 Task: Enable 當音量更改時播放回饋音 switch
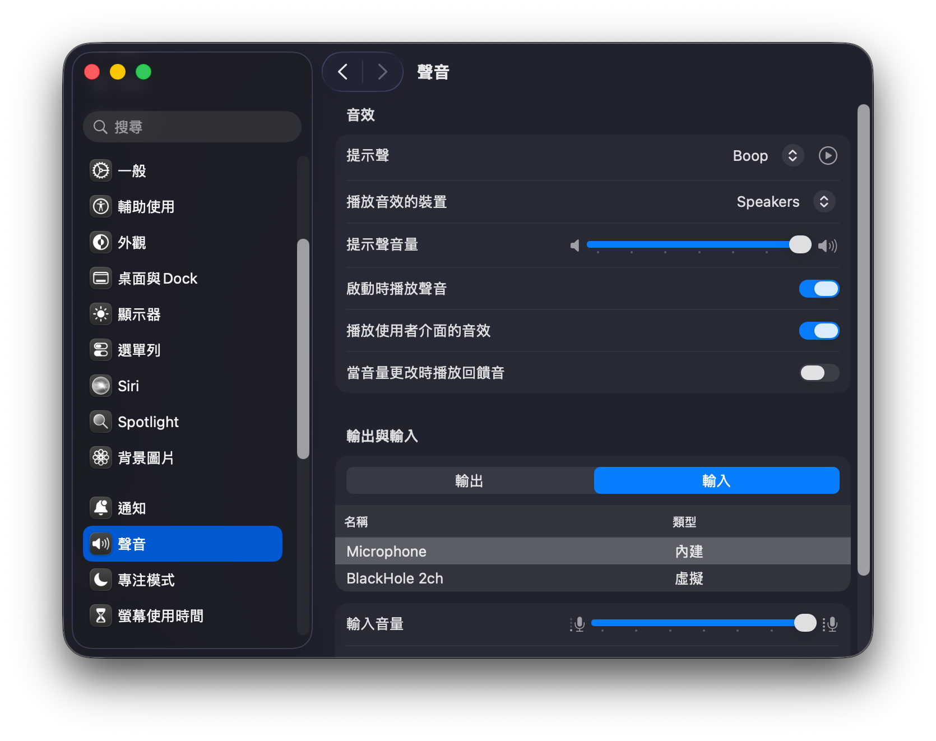[x=819, y=373]
